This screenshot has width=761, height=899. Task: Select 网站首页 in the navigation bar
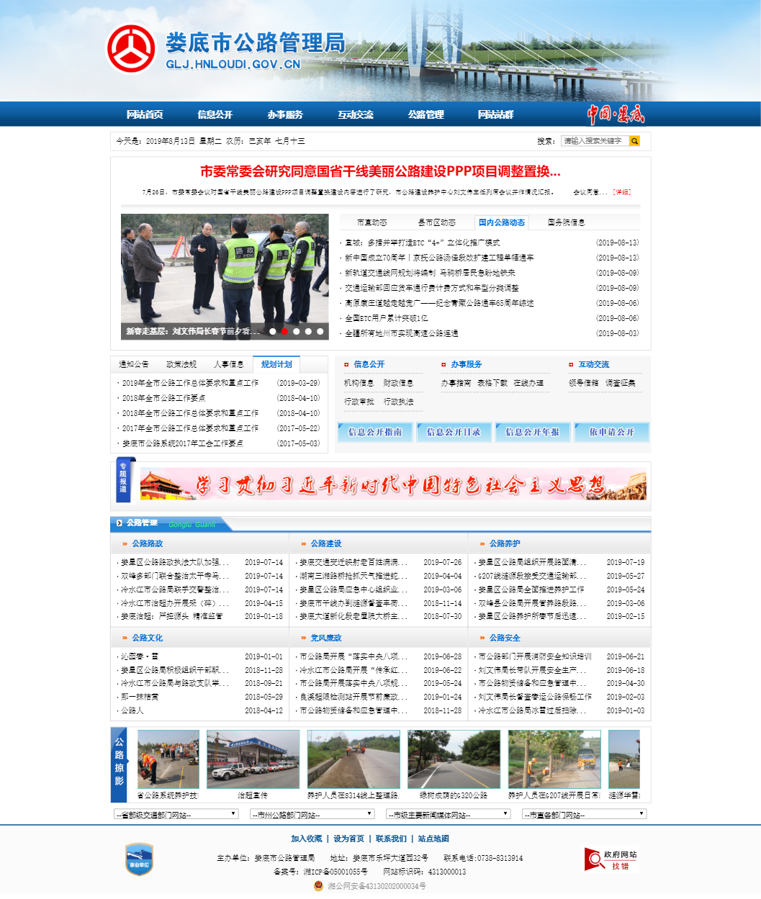pos(144,114)
